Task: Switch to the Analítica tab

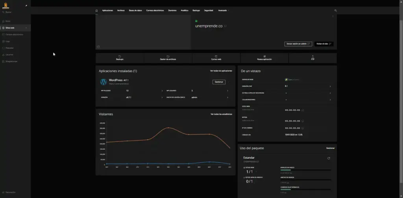Action: pos(185,11)
